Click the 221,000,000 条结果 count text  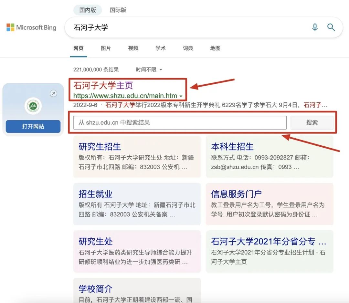[96, 70]
